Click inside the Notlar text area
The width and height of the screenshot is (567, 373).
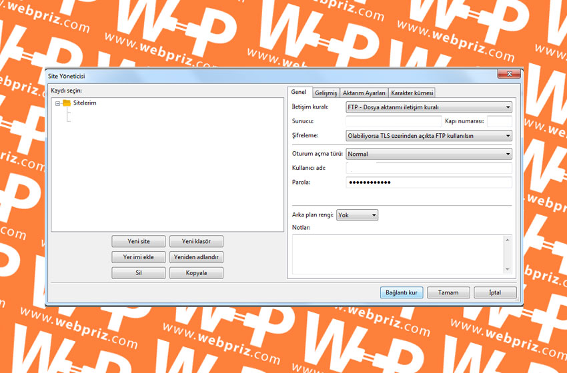point(398,254)
